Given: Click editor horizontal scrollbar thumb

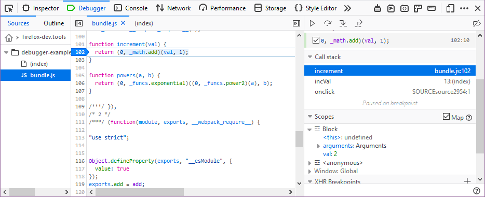Looking at the screenshot, I should [140, 192].
